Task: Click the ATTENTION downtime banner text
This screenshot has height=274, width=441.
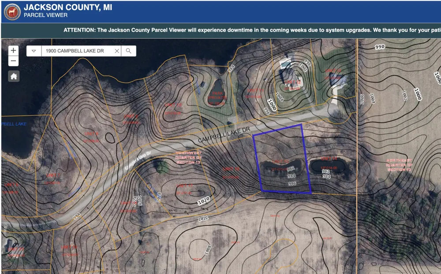Action: (252, 30)
